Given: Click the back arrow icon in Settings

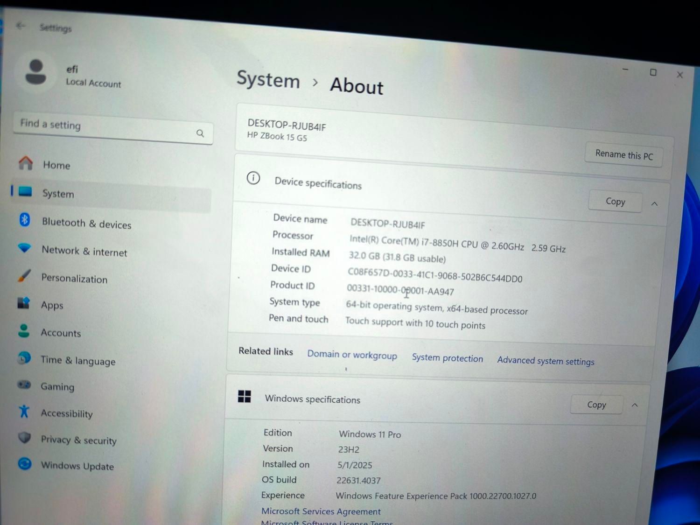Looking at the screenshot, I should 20,25.
